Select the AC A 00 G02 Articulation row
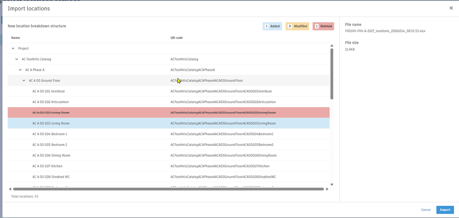Viewport: 459px width, 218px height. pyautogui.click(x=169, y=102)
